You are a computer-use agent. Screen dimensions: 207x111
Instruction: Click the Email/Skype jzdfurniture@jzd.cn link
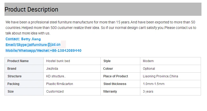pos(33,45)
